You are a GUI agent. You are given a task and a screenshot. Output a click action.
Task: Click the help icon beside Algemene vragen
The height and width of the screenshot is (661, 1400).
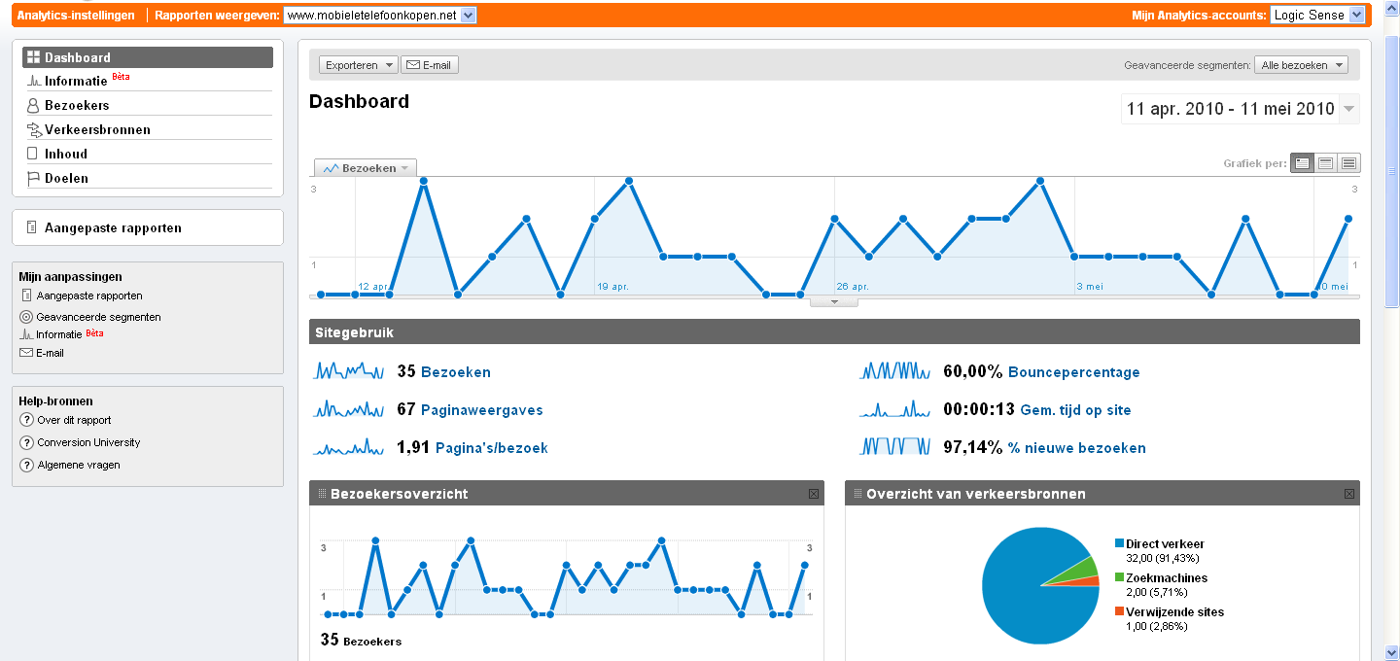click(26, 465)
